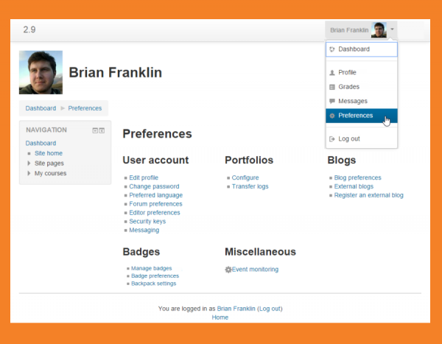Open the Security keys link
This screenshot has height=344, width=442.
coord(147,221)
